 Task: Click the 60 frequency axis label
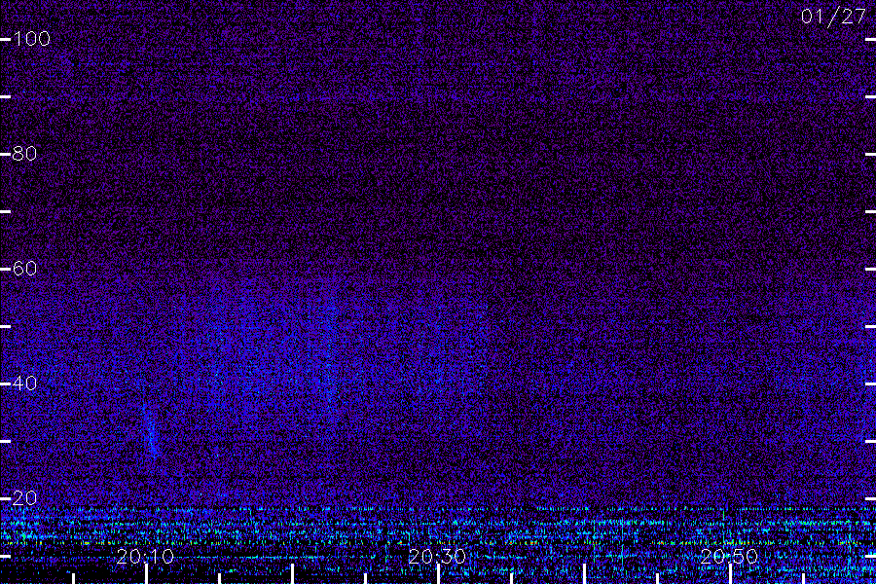(x=24, y=269)
